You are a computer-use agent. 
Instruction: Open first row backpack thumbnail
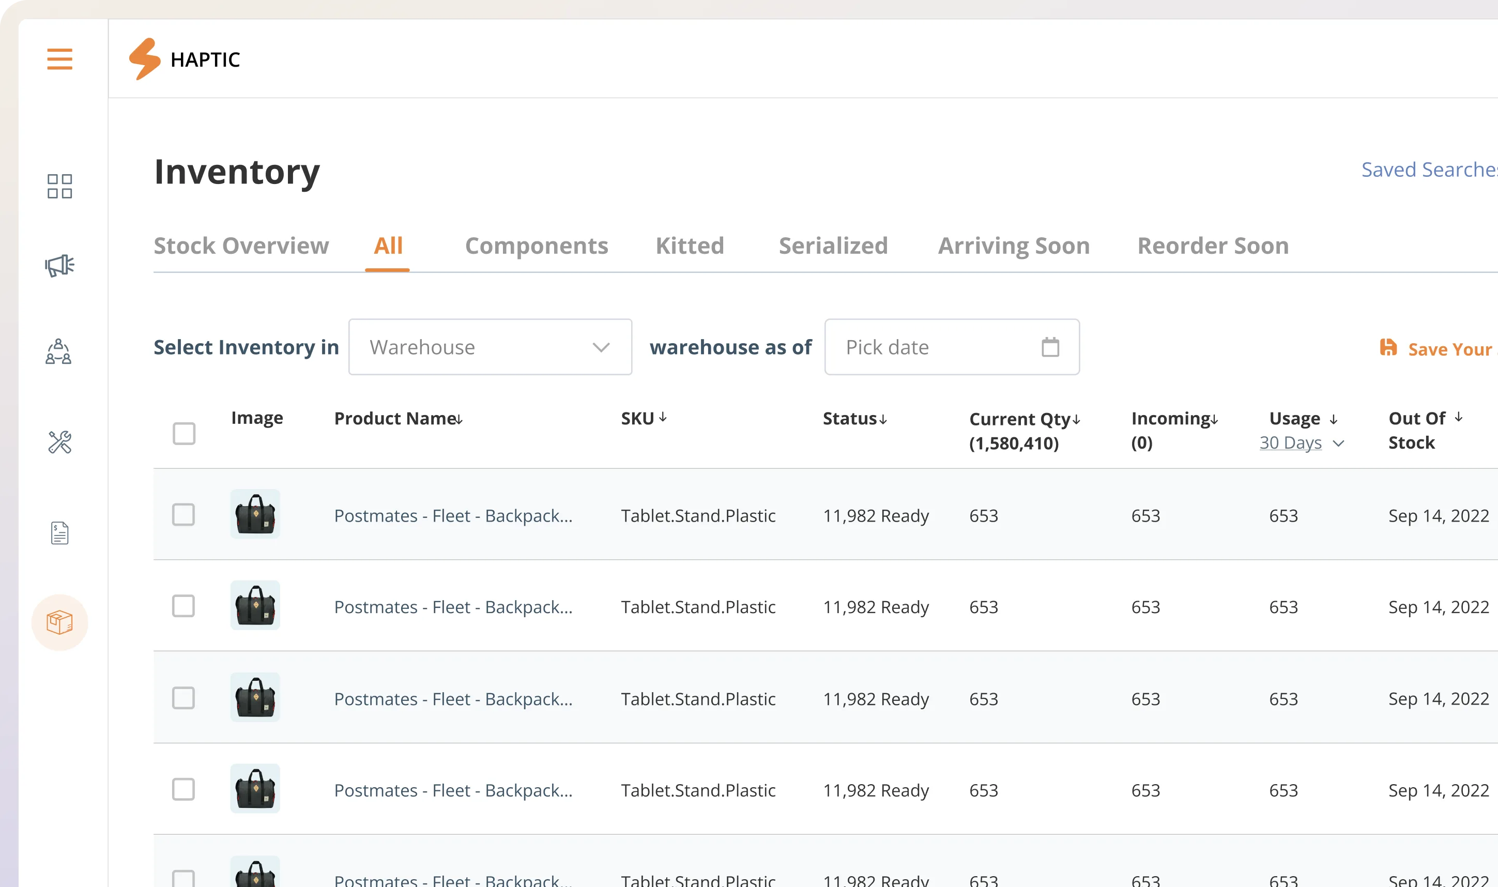pyautogui.click(x=255, y=514)
